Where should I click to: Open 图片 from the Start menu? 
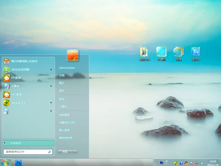pos(62,83)
